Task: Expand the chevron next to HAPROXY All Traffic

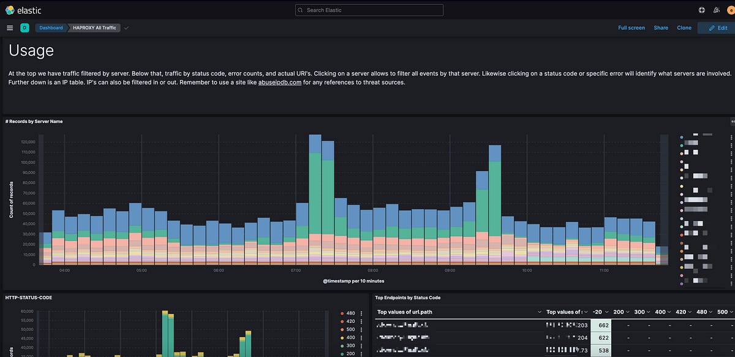Action: tap(126, 28)
